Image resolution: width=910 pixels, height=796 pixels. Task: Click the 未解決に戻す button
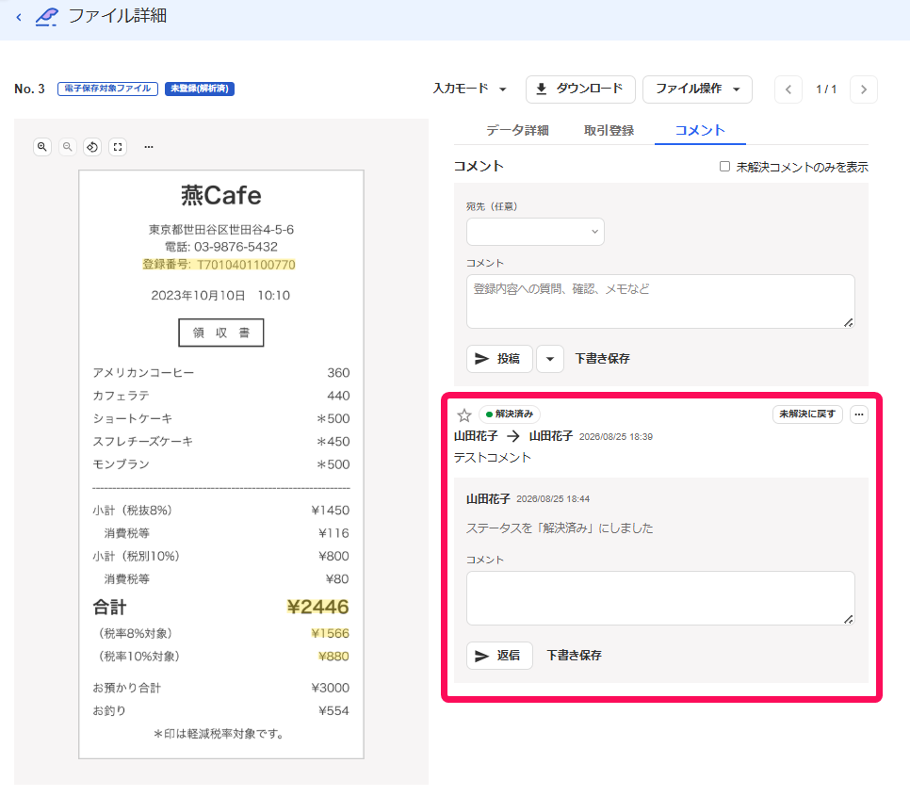[807, 414]
